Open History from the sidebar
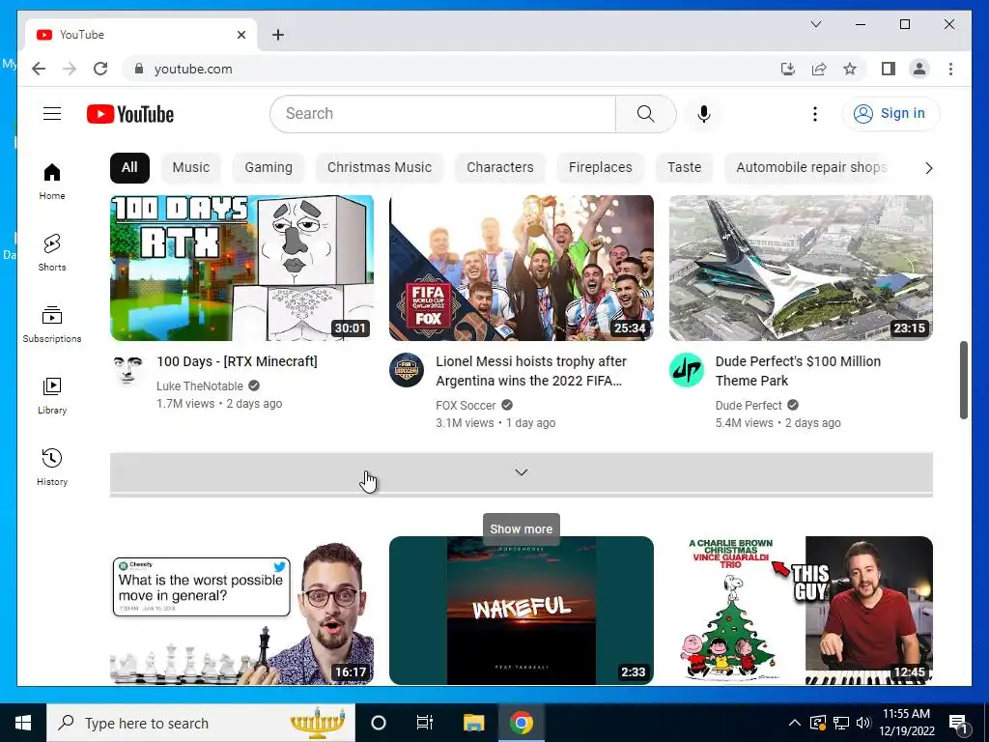 pyautogui.click(x=52, y=467)
